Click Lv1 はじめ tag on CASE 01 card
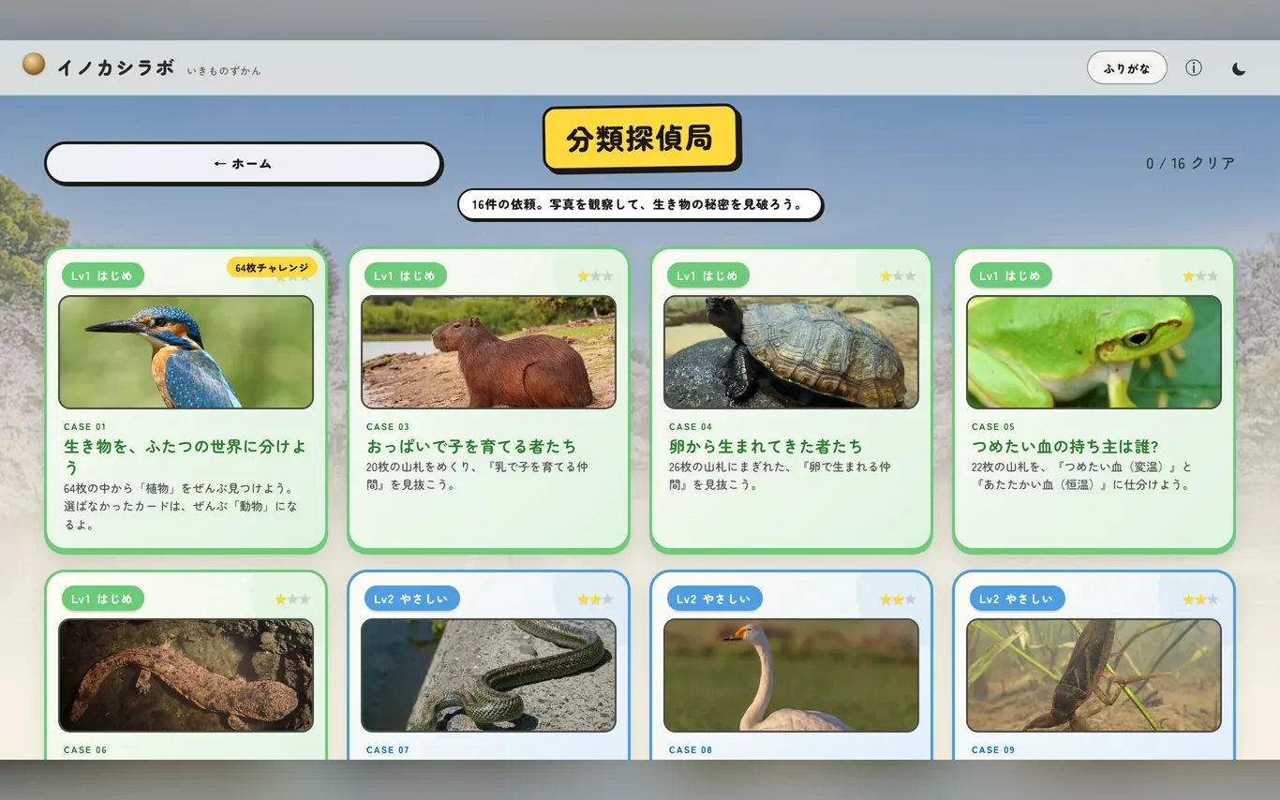1280x800 pixels. (103, 275)
